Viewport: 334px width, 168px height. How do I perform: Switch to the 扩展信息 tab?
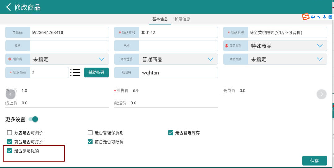point(182,19)
